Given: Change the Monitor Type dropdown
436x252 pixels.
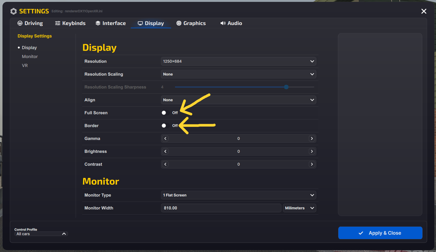Looking at the screenshot, I should click(x=239, y=195).
